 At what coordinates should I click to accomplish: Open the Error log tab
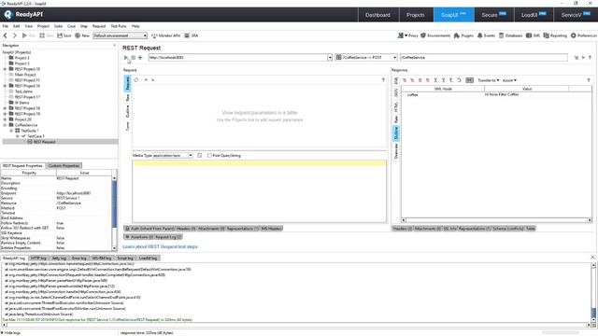pyautogui.click(x=78, y=259)
